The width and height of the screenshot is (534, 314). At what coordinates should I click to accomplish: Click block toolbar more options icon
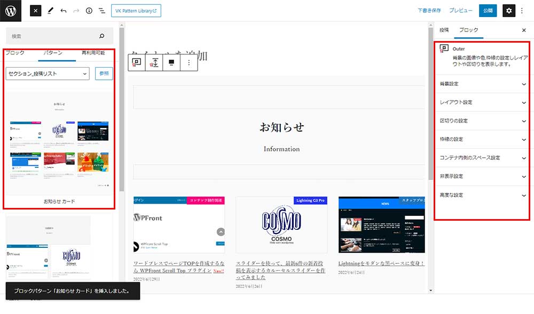[x=189, y=62]
